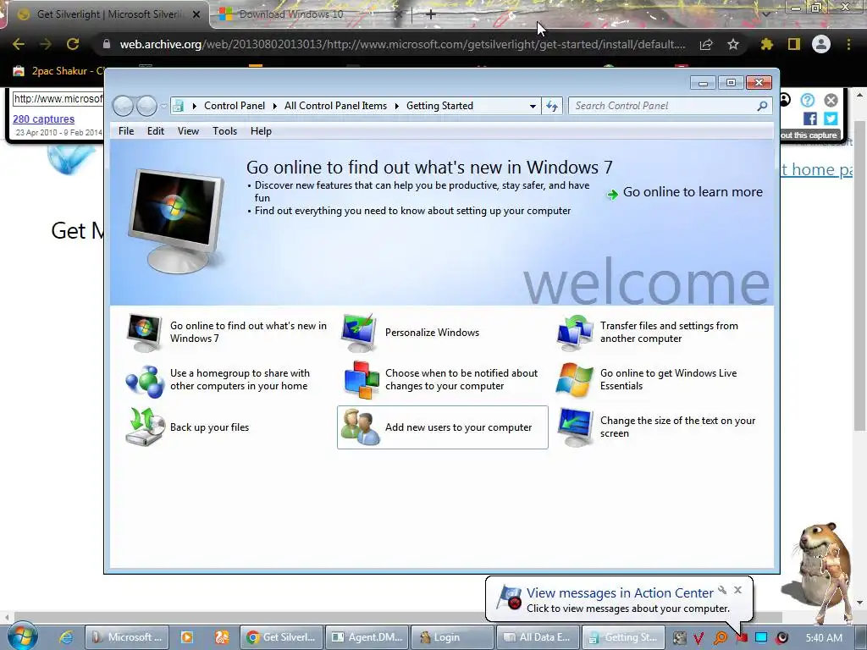Screen dimensions: 867x650
Task: Open the Chrome three-dot menu
Action: (x=848, y=44)
